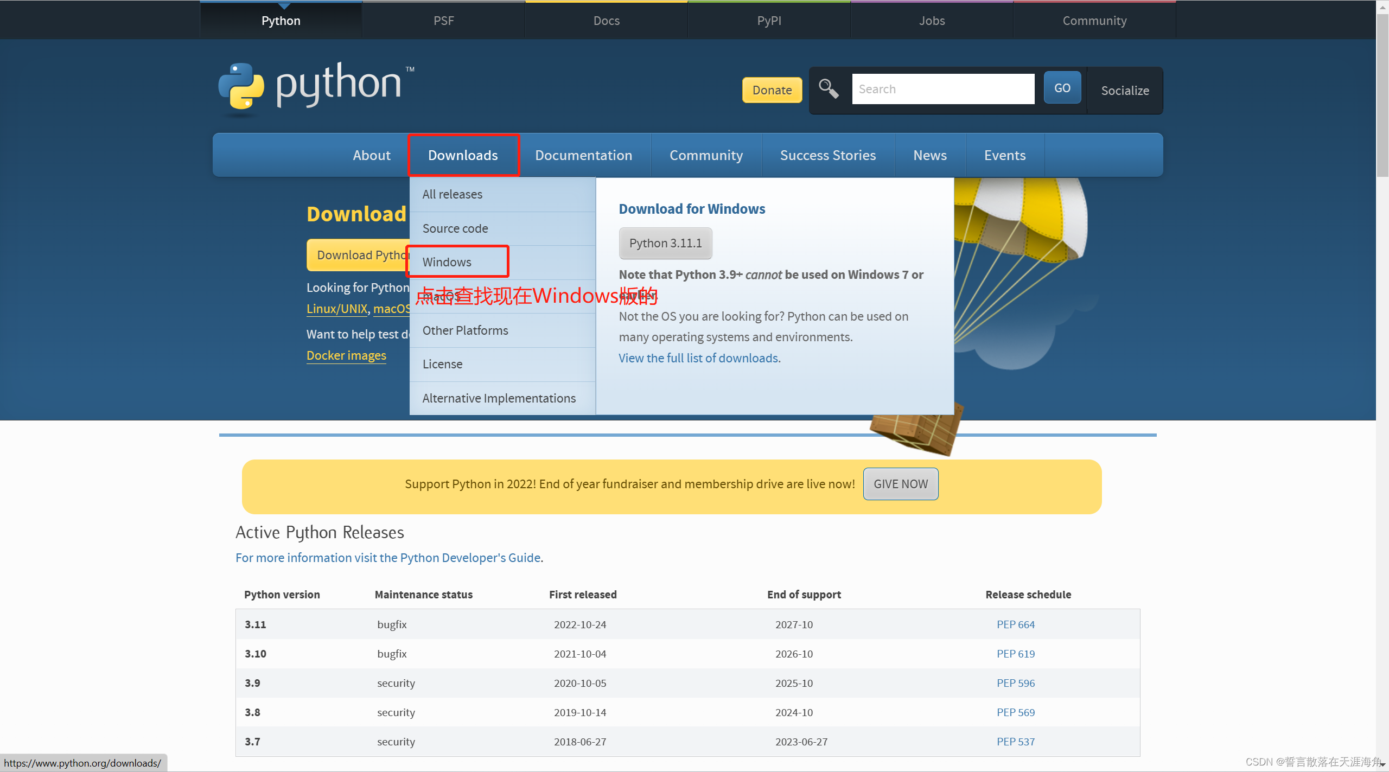
Task: Click version 3.7 in releases table
Action: 252,742
